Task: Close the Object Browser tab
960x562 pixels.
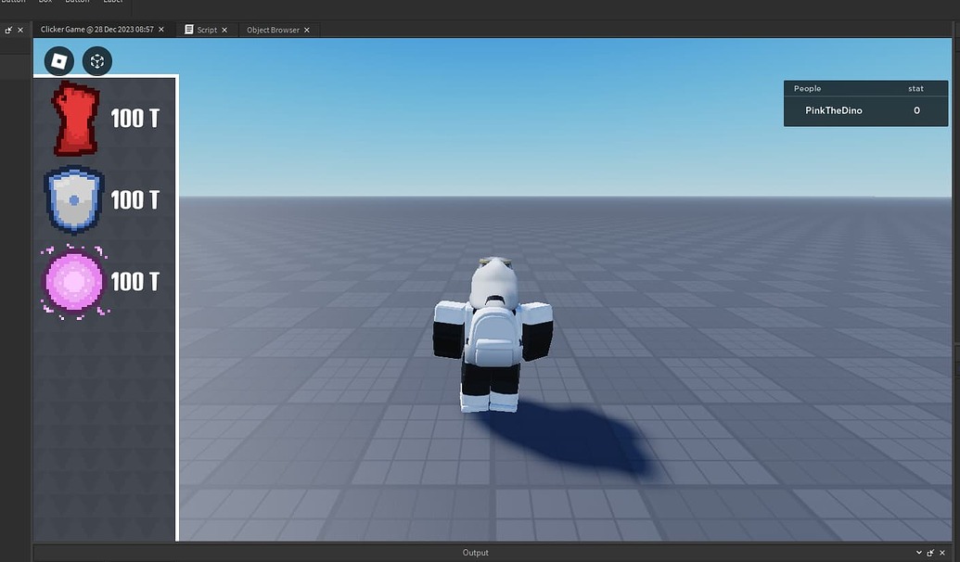Action: [x=307, y=30]
